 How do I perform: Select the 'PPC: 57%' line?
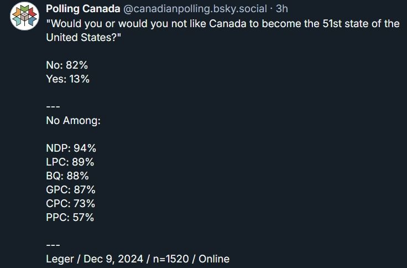point(70,217)
